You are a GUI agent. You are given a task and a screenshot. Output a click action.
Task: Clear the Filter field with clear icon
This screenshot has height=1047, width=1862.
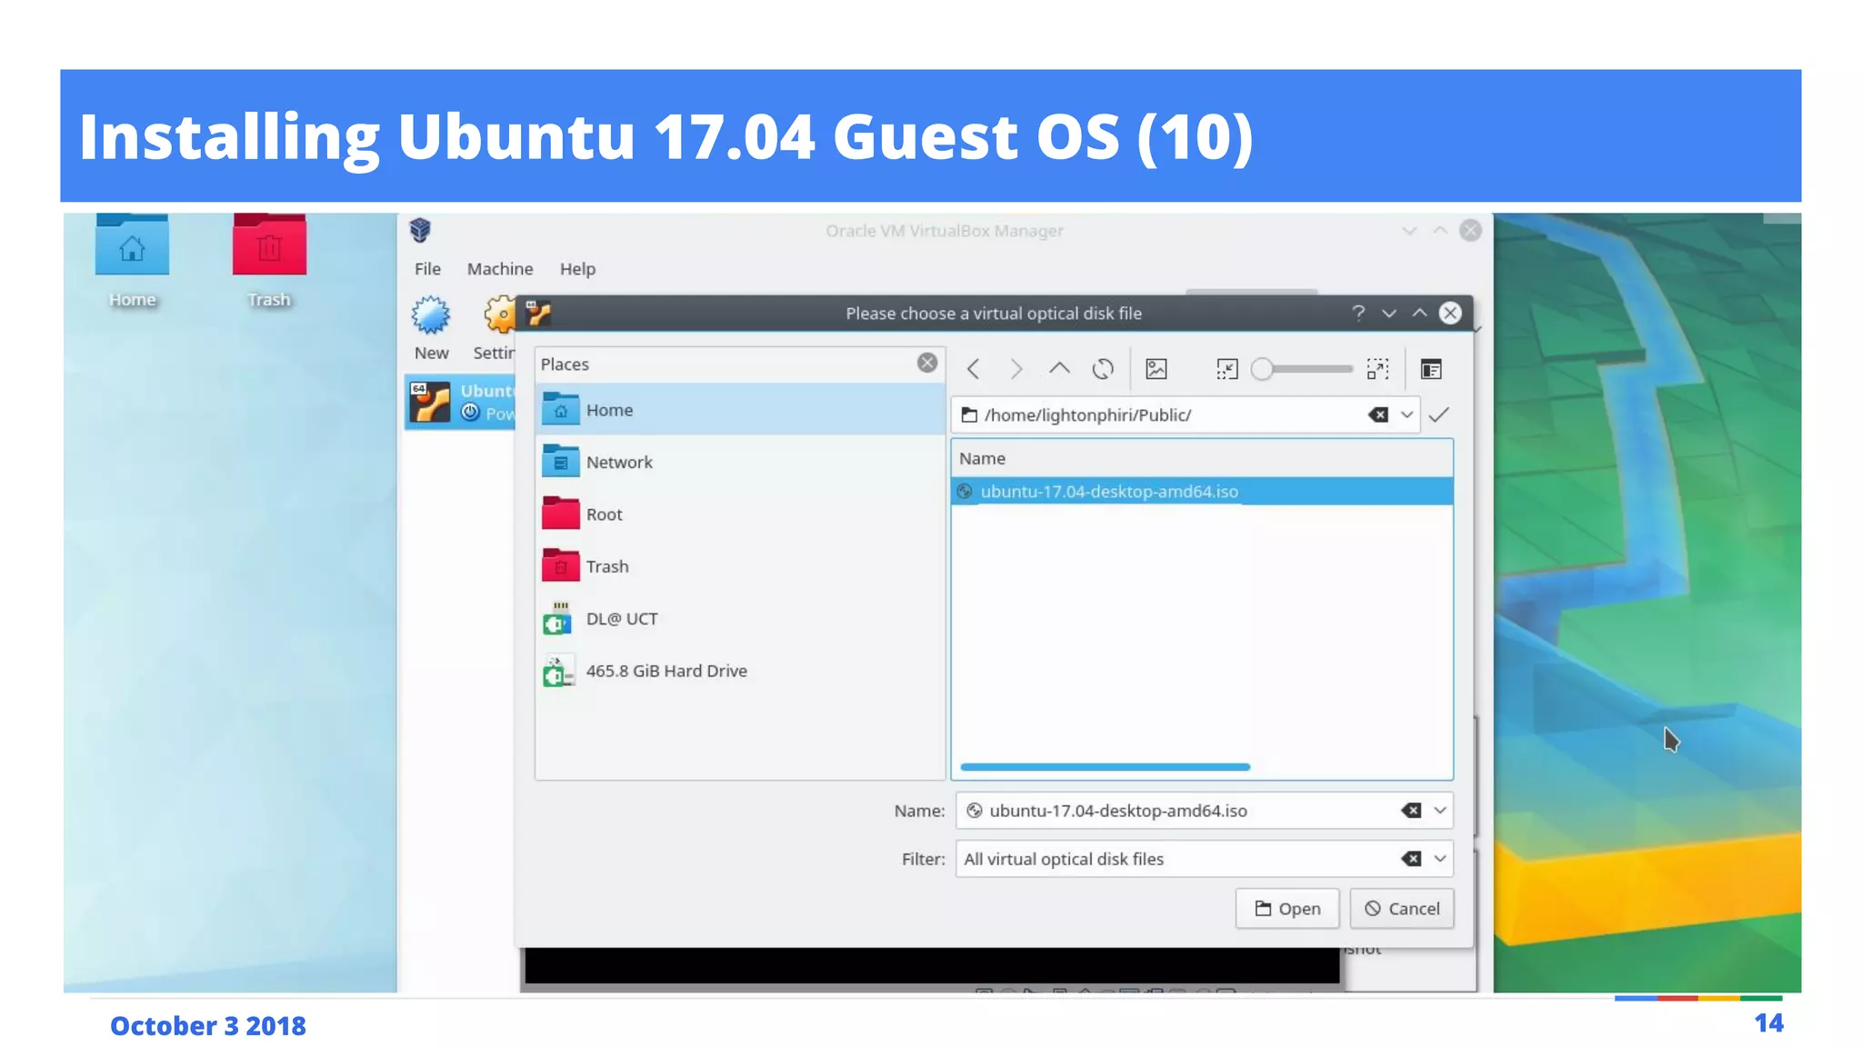click(1411, 859)
